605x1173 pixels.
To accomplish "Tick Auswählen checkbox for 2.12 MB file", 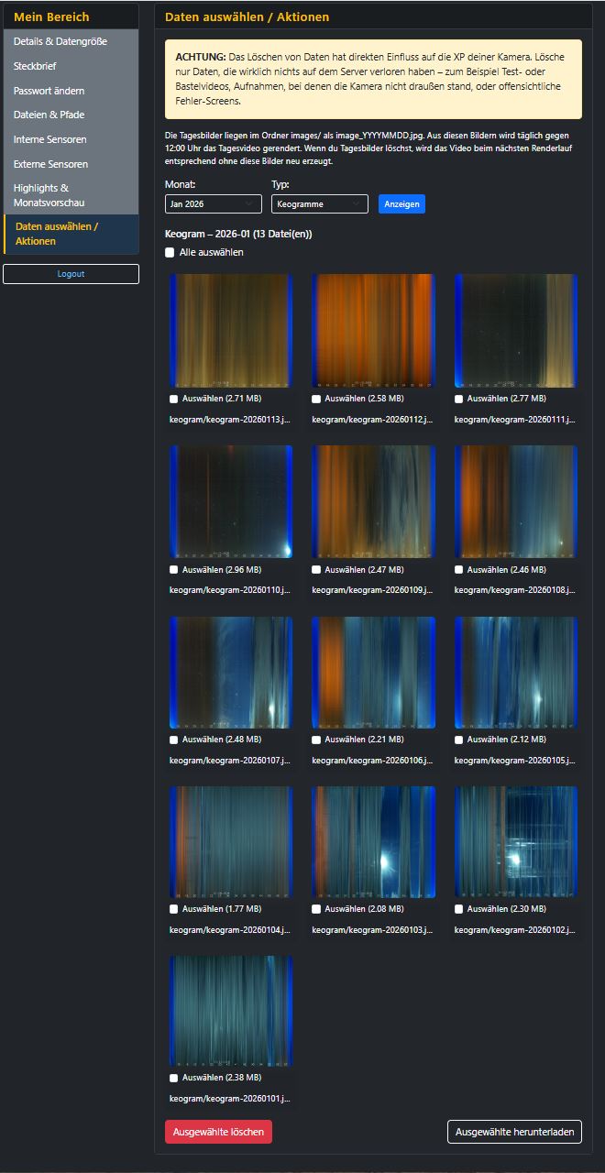I will tap(458, 740).
